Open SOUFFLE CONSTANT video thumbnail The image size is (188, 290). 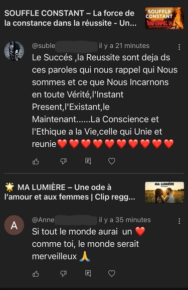(164, 18)
